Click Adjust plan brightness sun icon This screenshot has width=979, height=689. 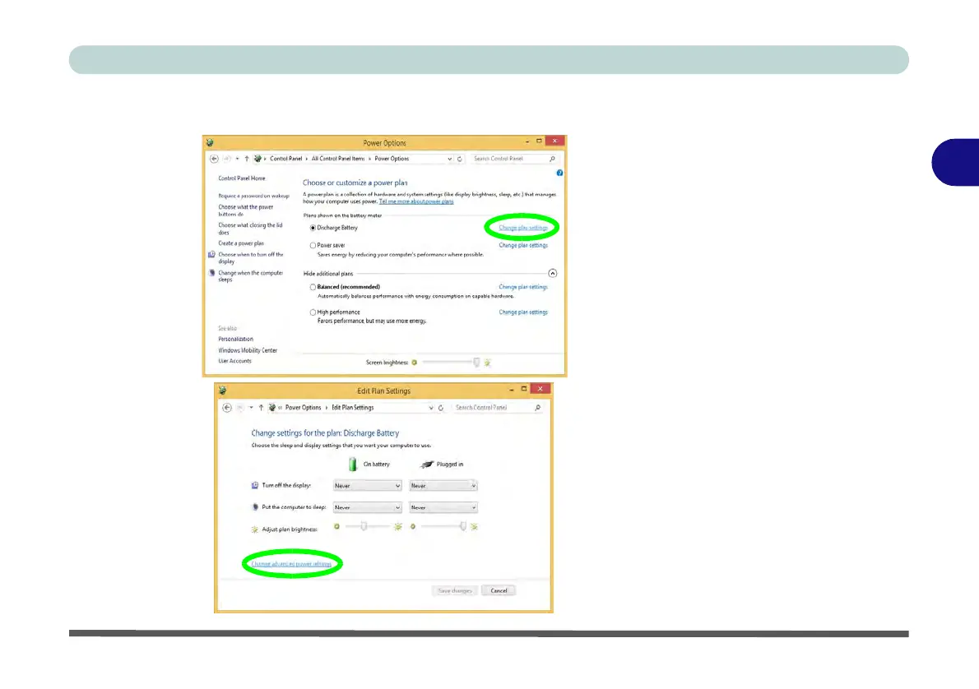pos(255,529)
